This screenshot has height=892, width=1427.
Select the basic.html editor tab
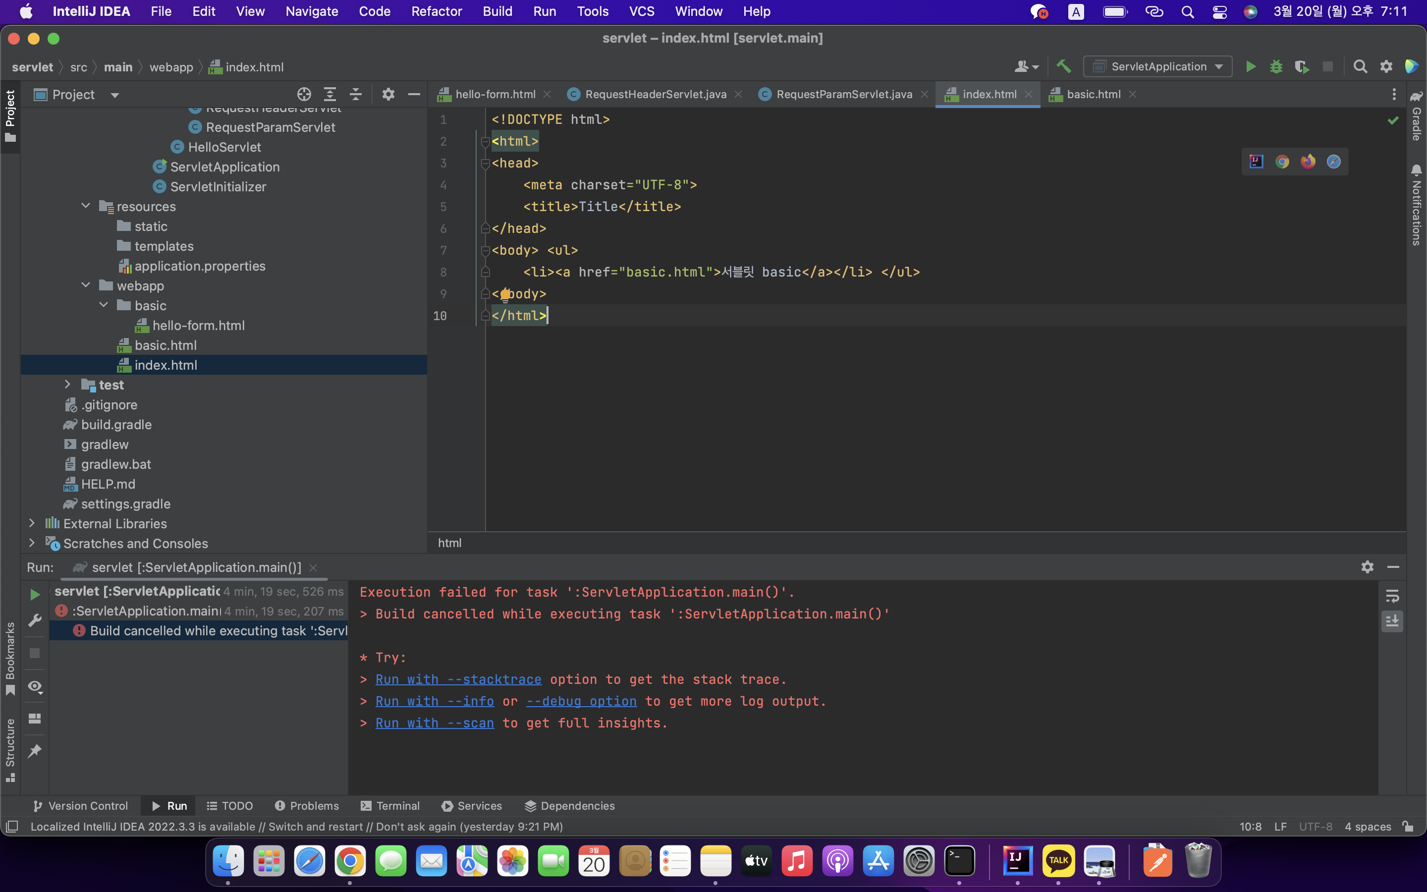[1093, 94]
